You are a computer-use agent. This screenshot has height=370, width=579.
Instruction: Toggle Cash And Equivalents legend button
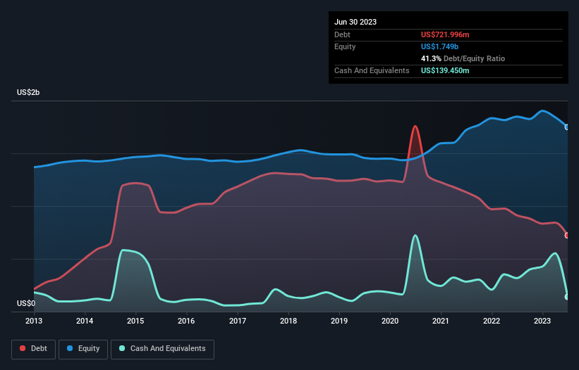(x=162, y=349)
